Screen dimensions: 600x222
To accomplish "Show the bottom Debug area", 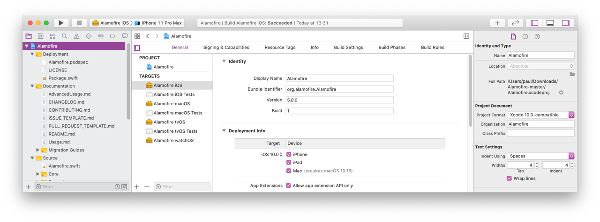I will (550, 23).
